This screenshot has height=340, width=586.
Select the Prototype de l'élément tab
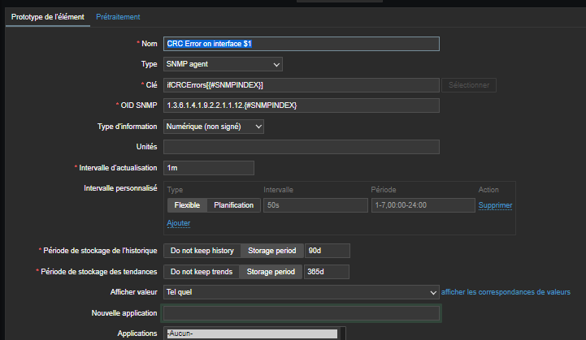47,17
